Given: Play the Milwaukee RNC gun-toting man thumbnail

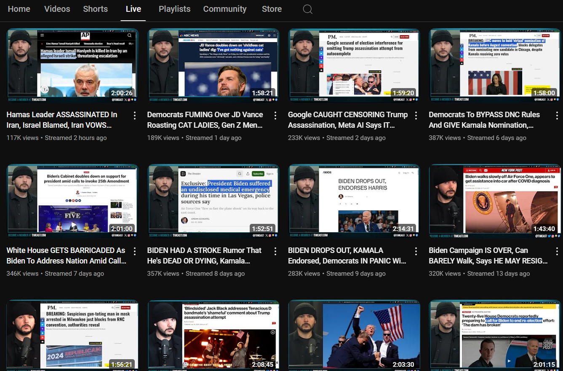Looking at the screenshot, I should (x=72, y=336).
